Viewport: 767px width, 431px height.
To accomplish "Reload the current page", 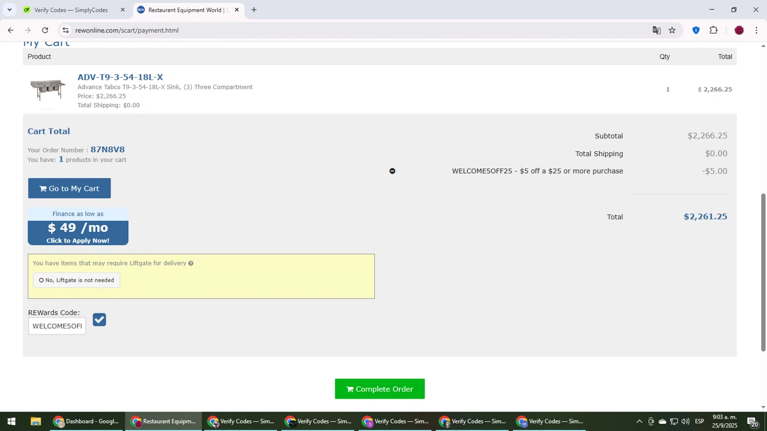I will 45,30.
